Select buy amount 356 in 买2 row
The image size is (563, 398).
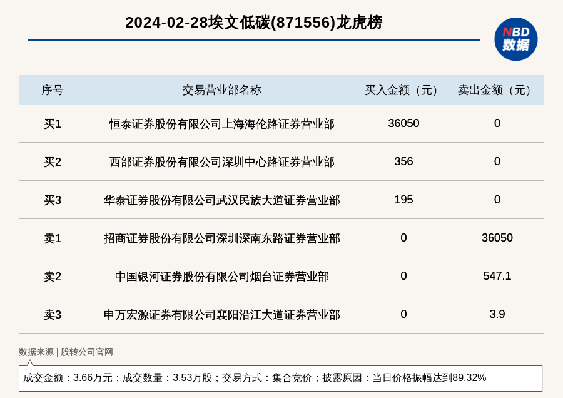(403, 161)
